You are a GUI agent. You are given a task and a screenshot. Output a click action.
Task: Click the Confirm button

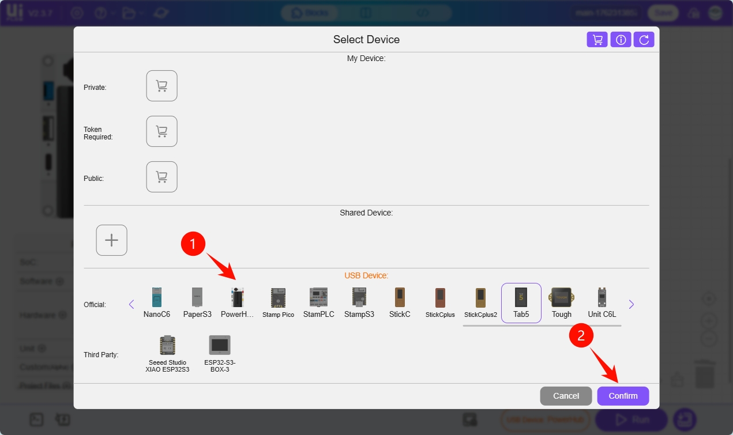[623, 396]
